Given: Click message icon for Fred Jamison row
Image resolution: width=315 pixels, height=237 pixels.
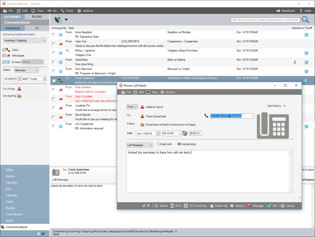Looking at the screenshot, I should coord(60,89).
